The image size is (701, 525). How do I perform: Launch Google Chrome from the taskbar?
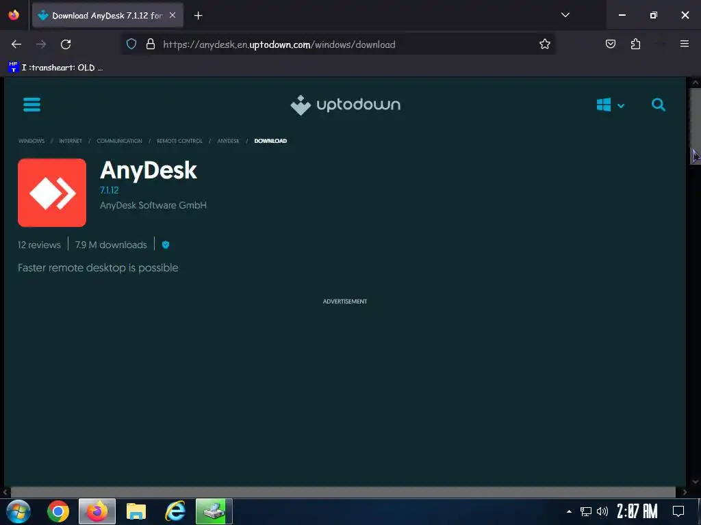click(58, 511)
